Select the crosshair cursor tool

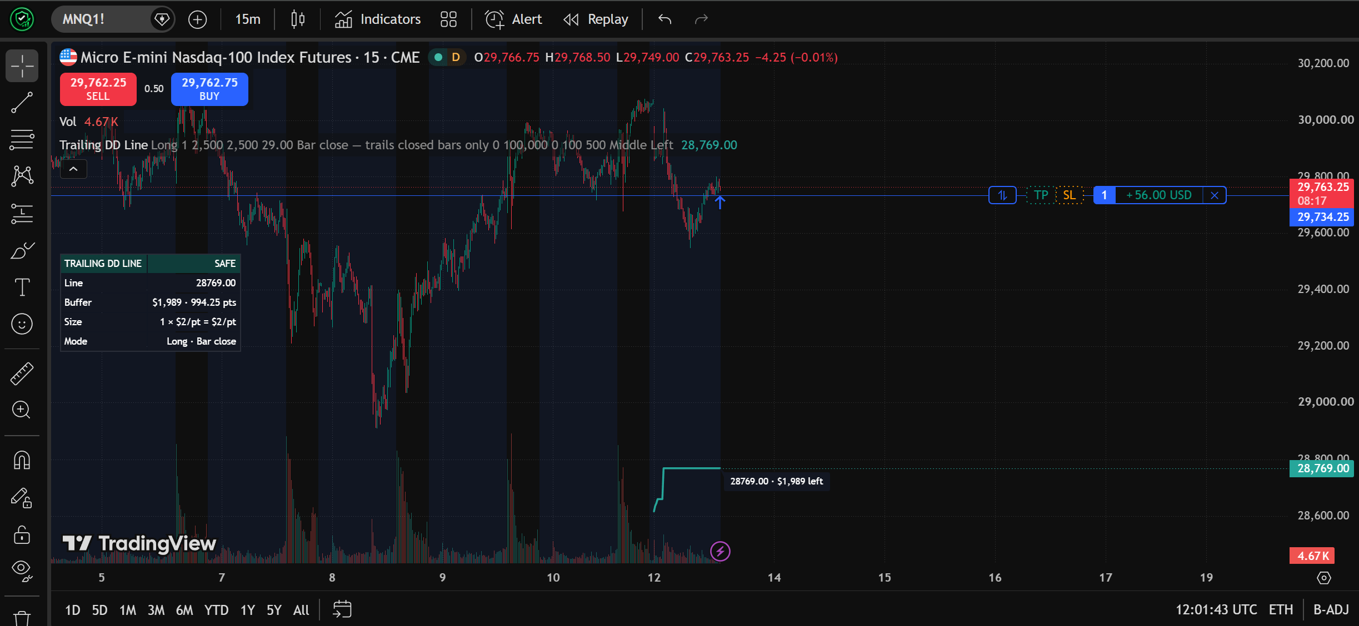[x=22, y=66]
